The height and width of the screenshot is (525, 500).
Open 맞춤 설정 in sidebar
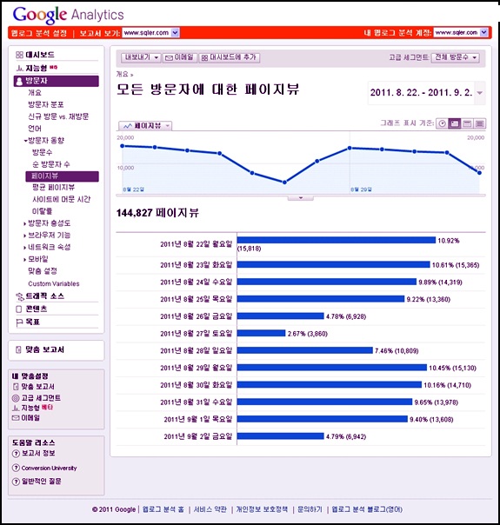click(43, 271)
